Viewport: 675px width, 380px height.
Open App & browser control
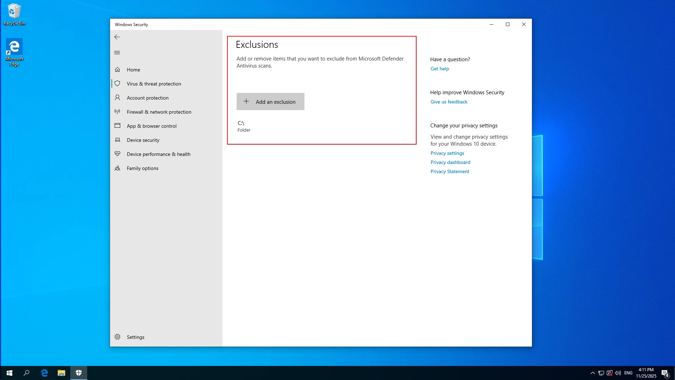pyautogui.click(x=152, y=126)
